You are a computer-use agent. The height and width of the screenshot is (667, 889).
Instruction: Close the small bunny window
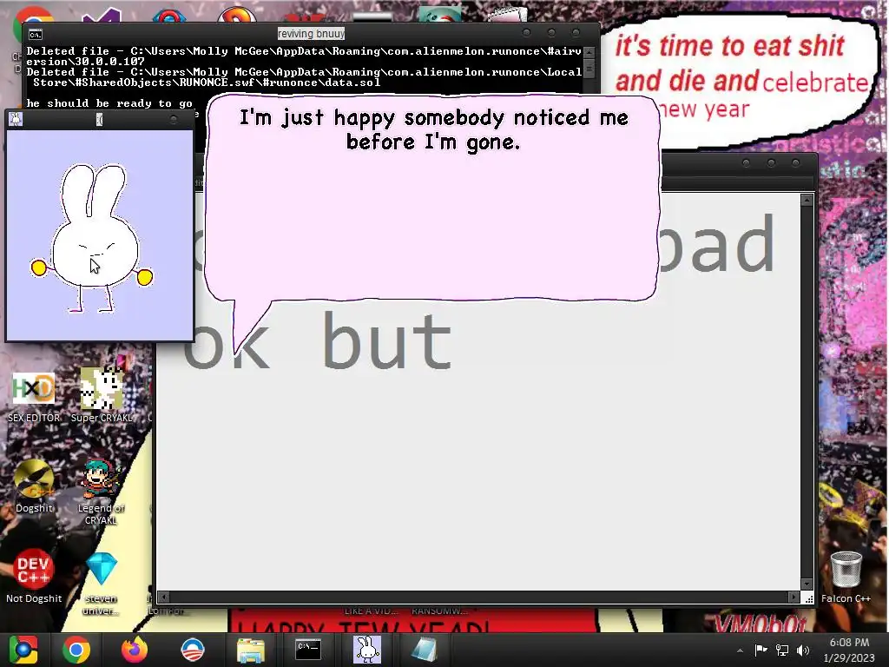coord(174,119)
